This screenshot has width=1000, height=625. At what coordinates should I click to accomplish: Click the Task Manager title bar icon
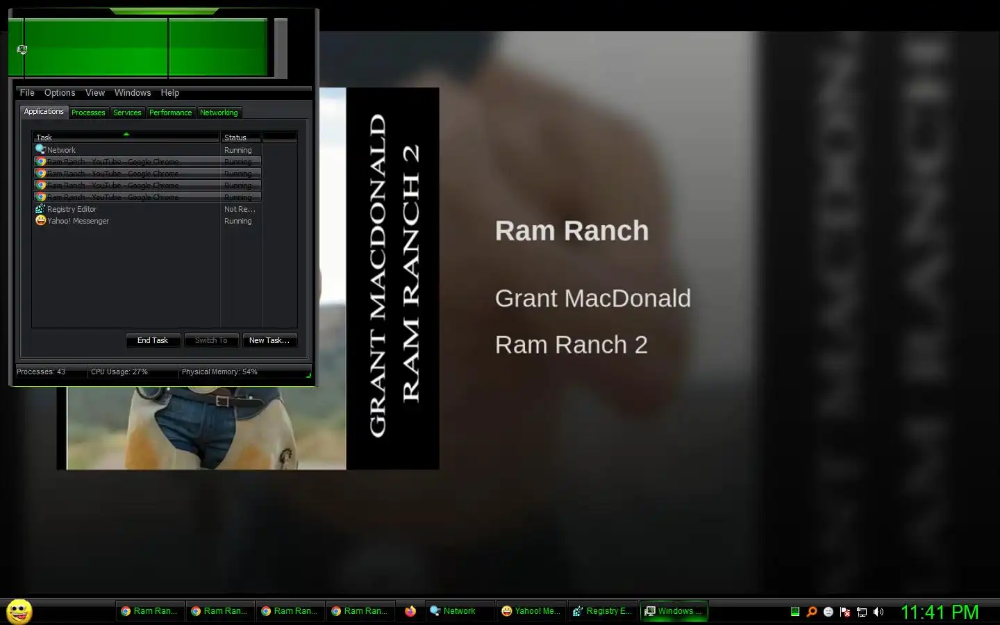pos(22,49)
